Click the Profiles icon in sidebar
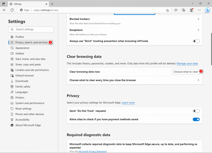 (x=12, y=37)
